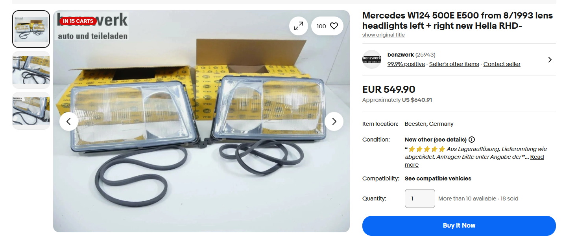563x239 pixels.
Task: Open the fullscreen image expand icon
Action: pos(299,26)
